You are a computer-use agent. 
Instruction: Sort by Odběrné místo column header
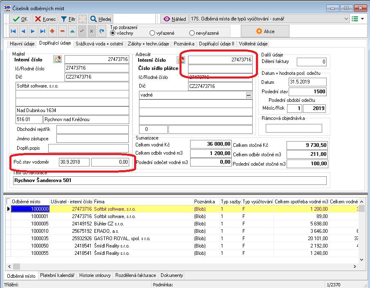coord(30,202)
